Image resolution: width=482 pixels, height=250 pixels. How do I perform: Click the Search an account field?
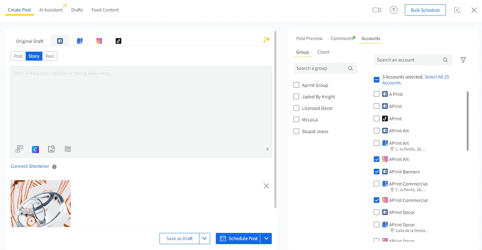point(408,60)
